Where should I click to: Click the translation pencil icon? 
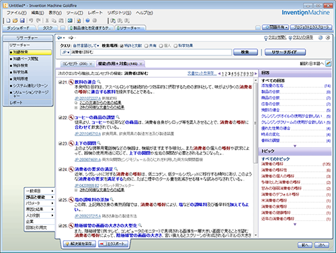[328, 64]
